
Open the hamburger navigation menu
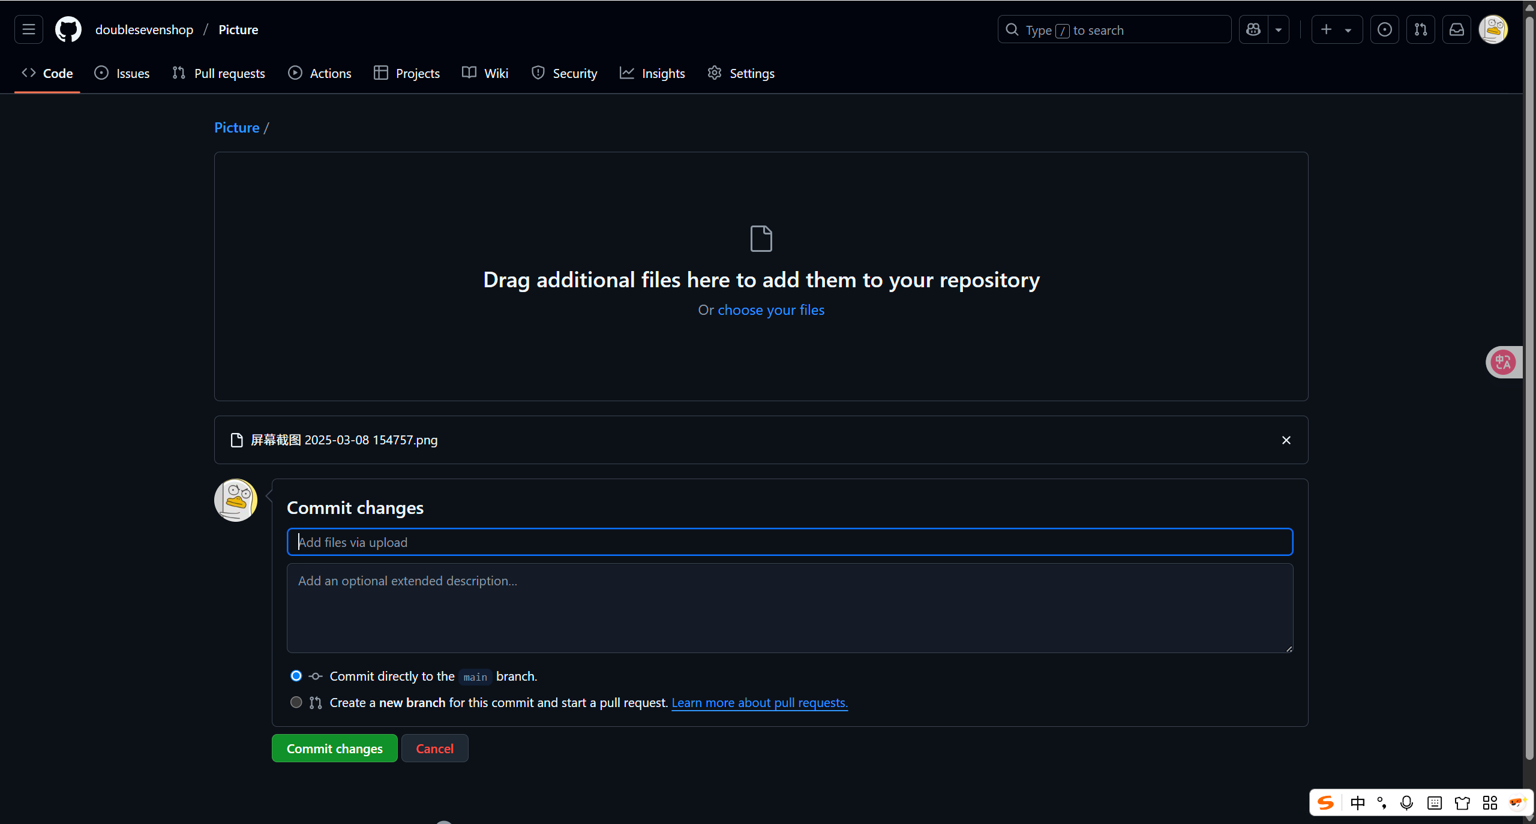29,29
